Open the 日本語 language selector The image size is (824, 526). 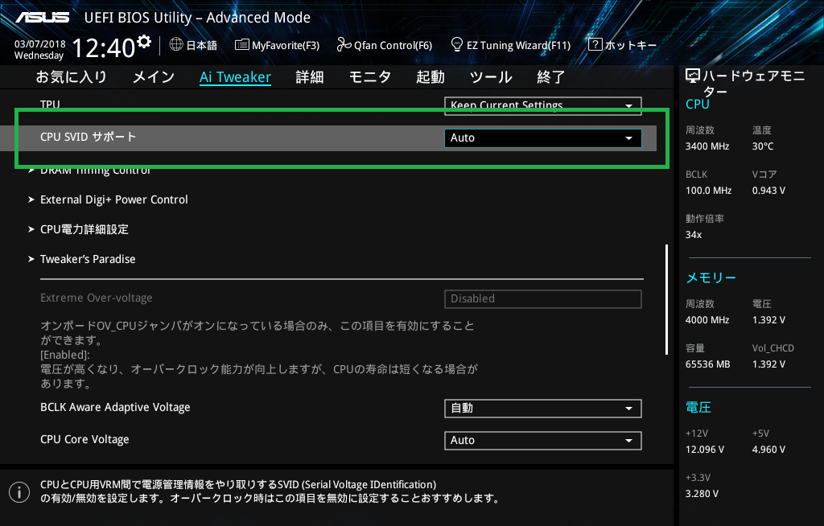pyautogui.click(x=193, y=45)
